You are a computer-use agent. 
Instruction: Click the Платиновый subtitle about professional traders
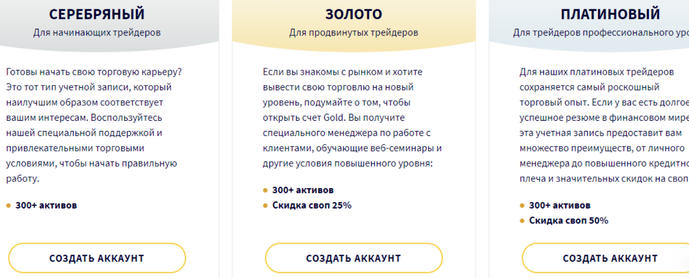601,33
